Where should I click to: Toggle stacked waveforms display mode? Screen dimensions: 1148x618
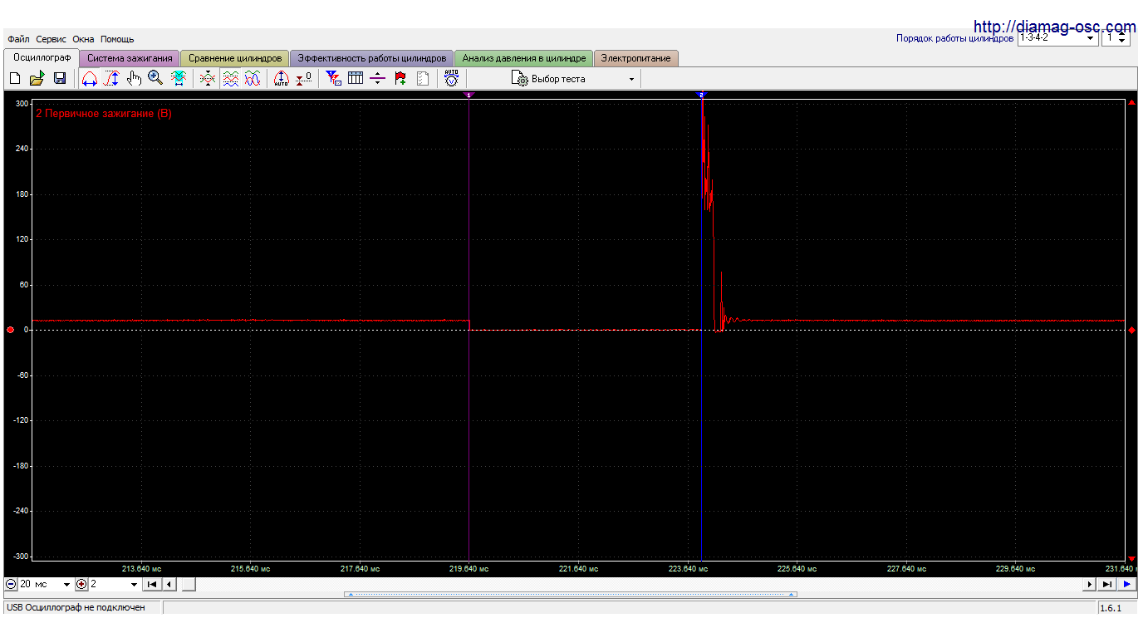pos(231,78)
